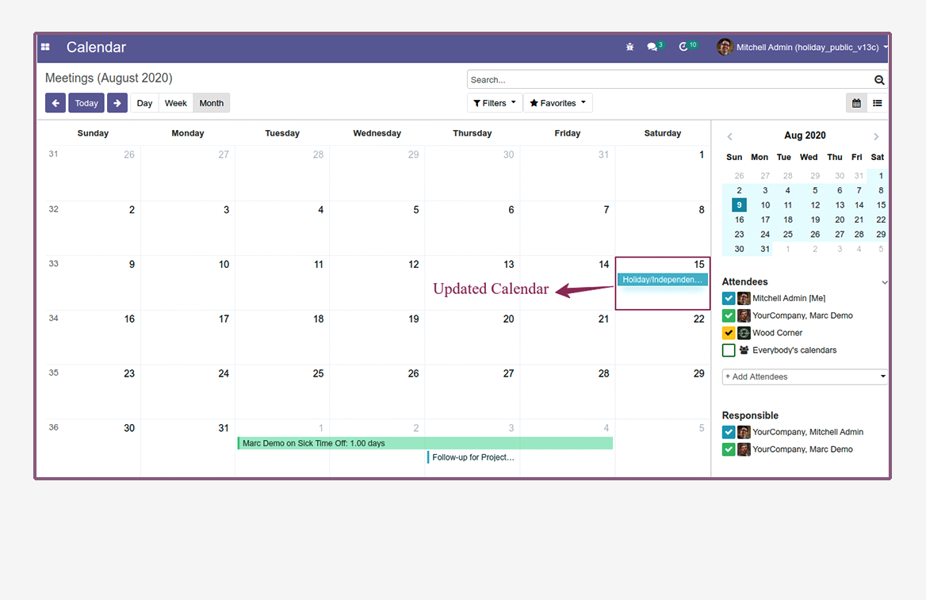Viewport: 926px width, 600px height.
Task: Open the Favorites dropdown
Action: click(x=557, y=103)
